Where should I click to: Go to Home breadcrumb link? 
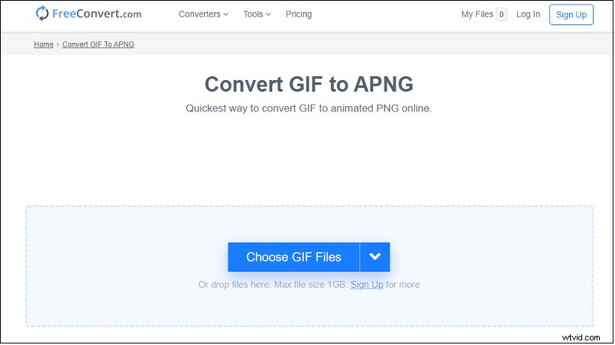[44, 44]
